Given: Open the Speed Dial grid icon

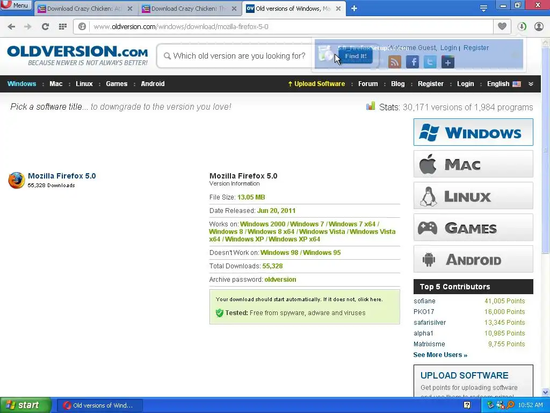Looking at the screenshot, I should (63, 27).
